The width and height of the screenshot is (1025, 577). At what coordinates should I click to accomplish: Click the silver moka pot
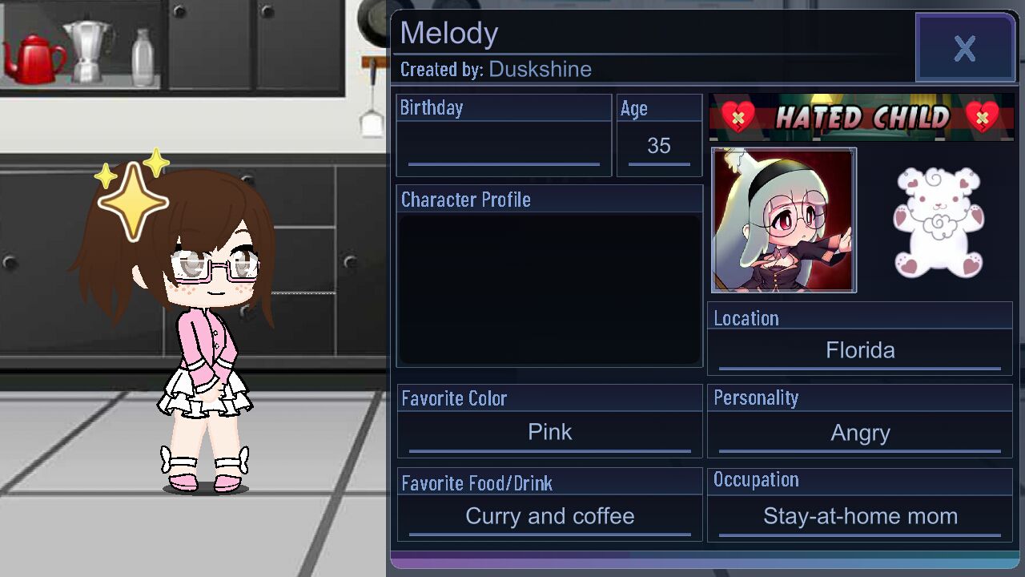(88, 52)
